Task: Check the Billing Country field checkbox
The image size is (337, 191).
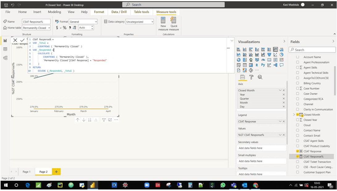Action: (298, 83)
